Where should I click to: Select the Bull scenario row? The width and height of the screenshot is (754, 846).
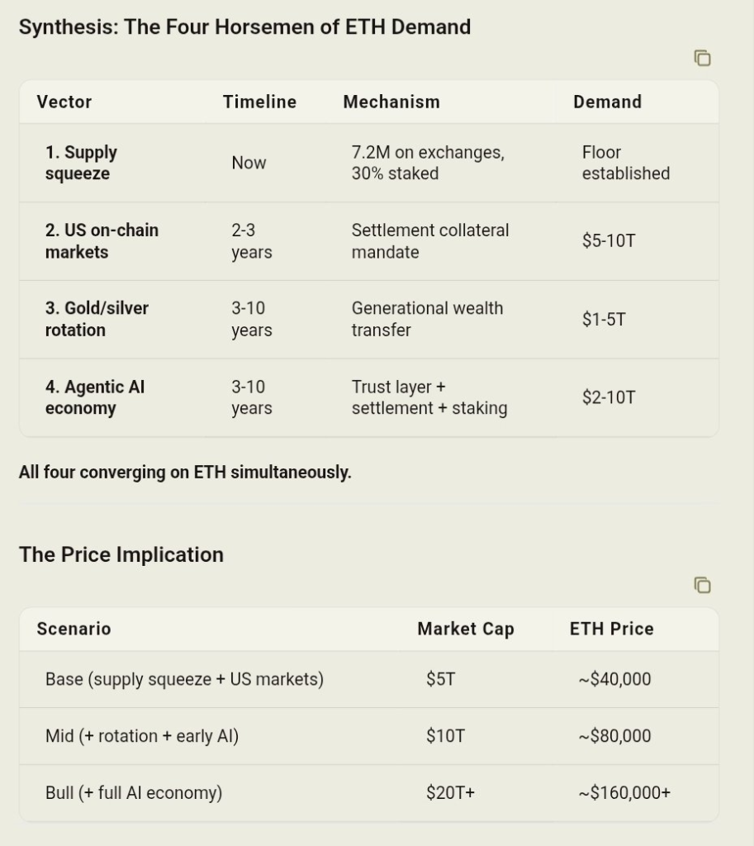(x=134, y=793)
